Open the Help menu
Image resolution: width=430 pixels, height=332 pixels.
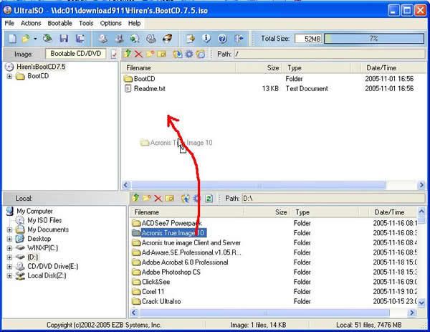[x=135, y=24]
